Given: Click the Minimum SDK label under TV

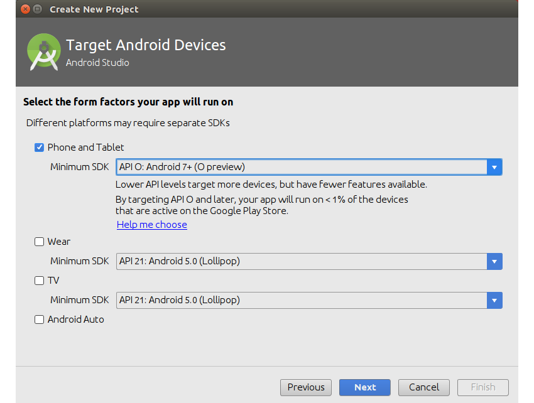Looking at the screenshot, I should pos(80,300).
